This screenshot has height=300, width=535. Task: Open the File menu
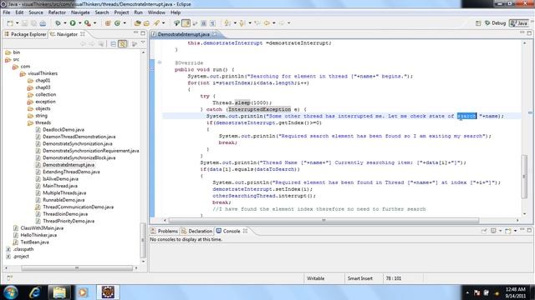point(7,12)
